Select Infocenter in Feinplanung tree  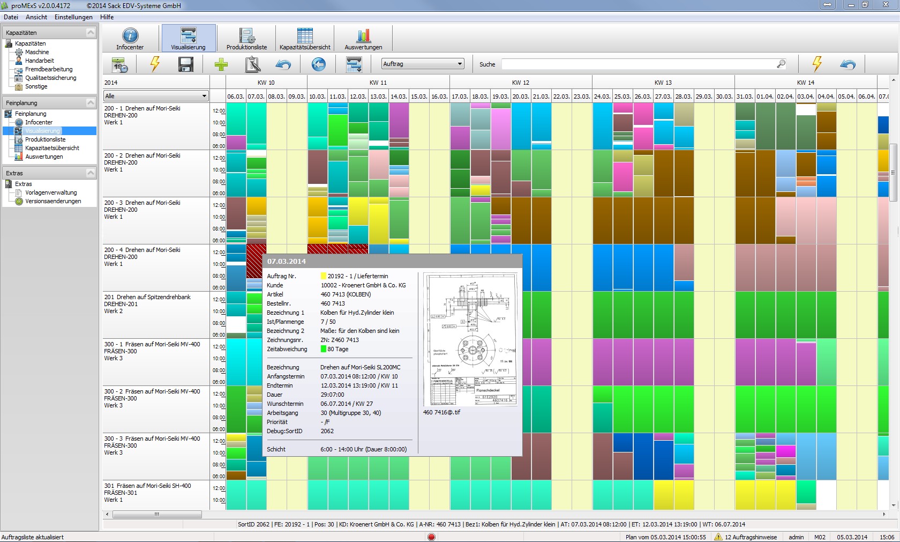39,122
